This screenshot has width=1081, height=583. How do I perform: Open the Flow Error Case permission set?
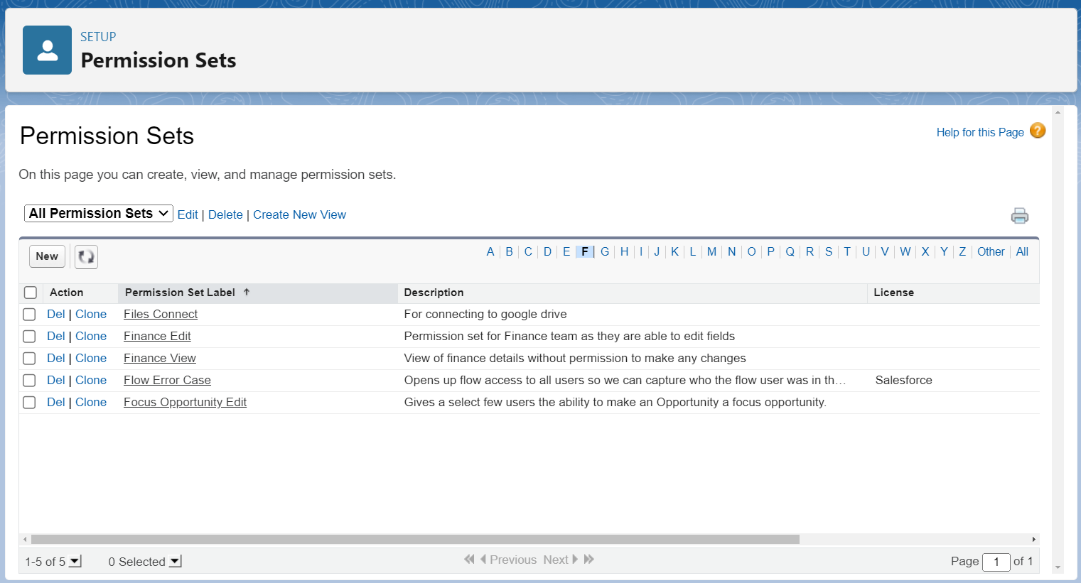[x=167, y=381]
